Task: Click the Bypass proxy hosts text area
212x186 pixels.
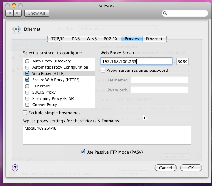Action: pos(106,135)
